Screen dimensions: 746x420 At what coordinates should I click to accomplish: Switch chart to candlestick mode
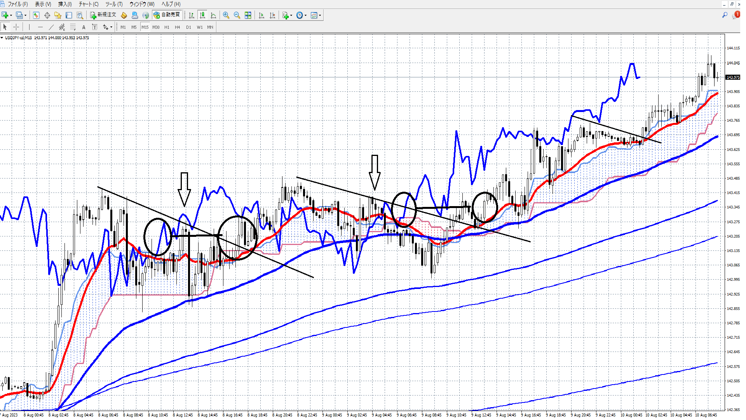click(x=202, y=15)
